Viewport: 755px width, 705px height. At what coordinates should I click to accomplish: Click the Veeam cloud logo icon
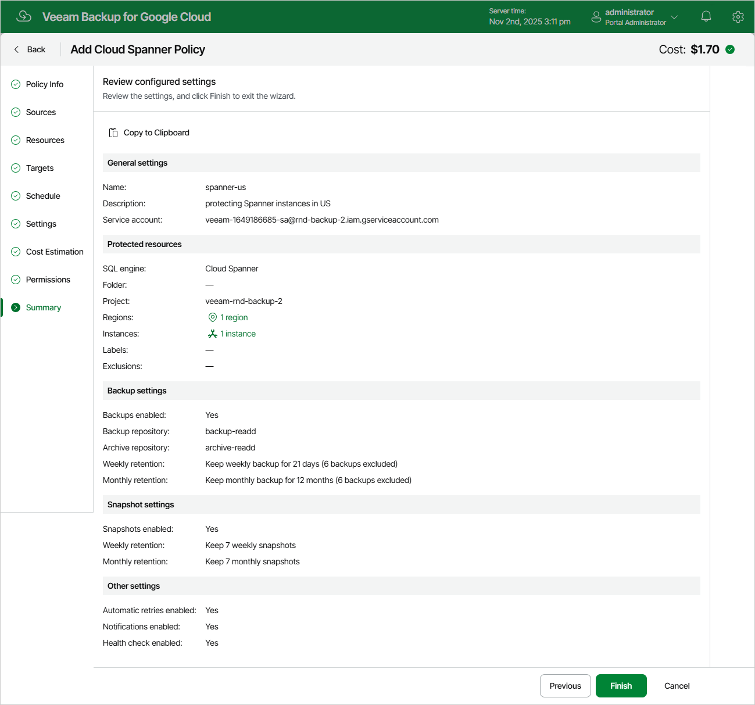pos(24,16)
